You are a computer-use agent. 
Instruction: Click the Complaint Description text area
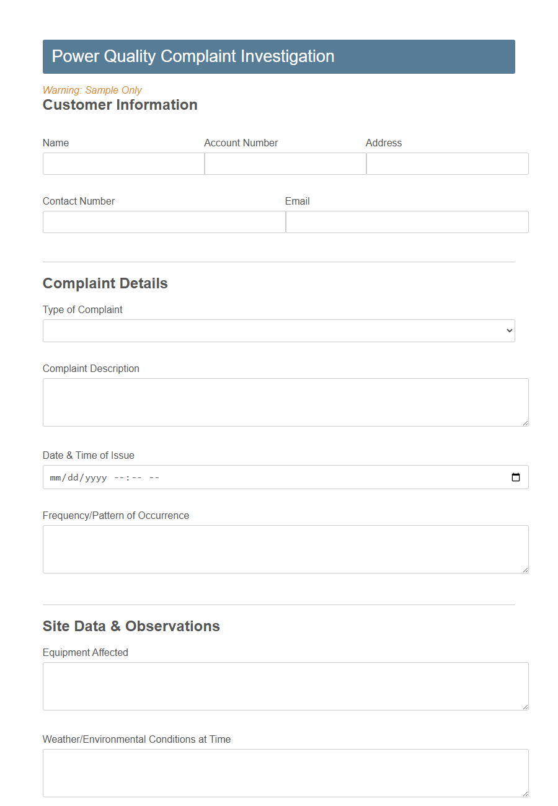pyautogui.click(x=285, y=402)
